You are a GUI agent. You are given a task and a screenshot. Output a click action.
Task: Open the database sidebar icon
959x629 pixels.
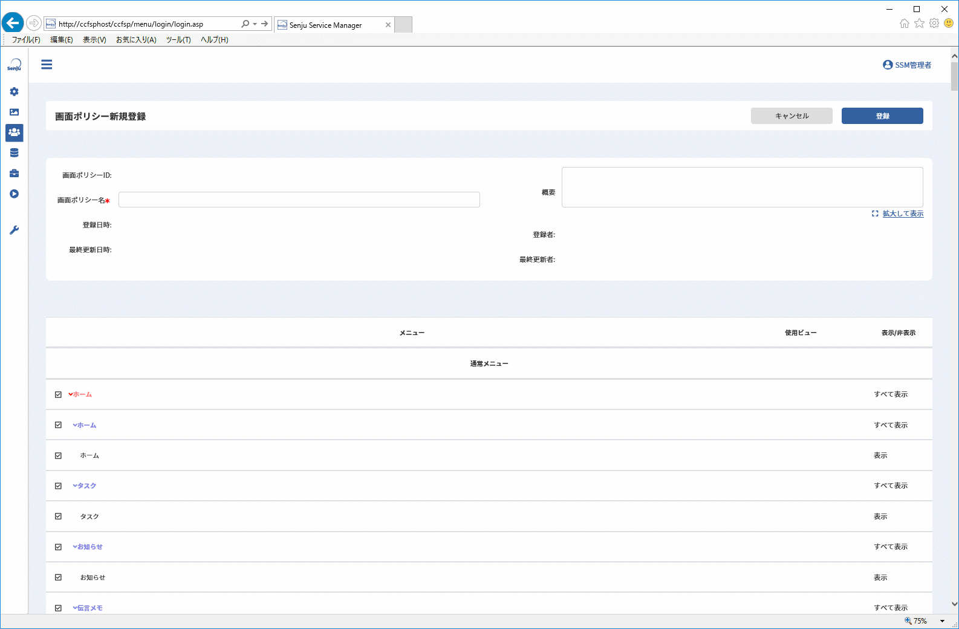coord(14,152)
